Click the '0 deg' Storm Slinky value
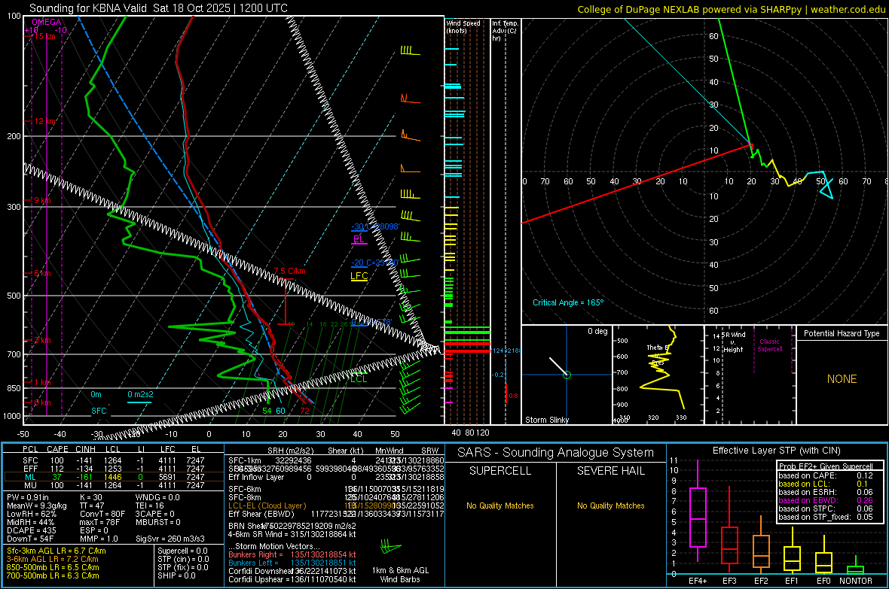The width and height of the screenshot is (889, 589). tap(597, 331)
